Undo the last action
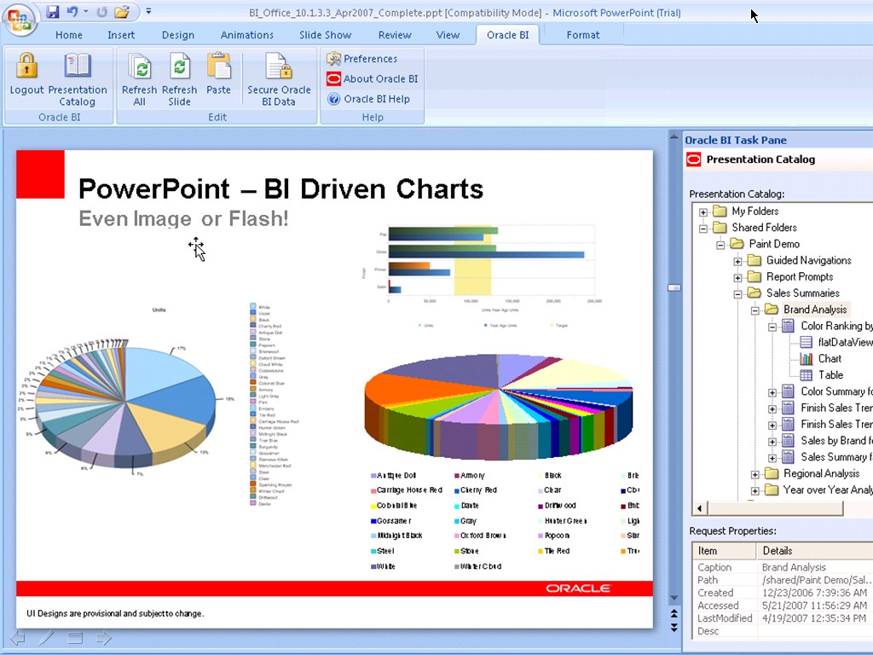Viewport: 873px width, 655px height. pos(72,11)
